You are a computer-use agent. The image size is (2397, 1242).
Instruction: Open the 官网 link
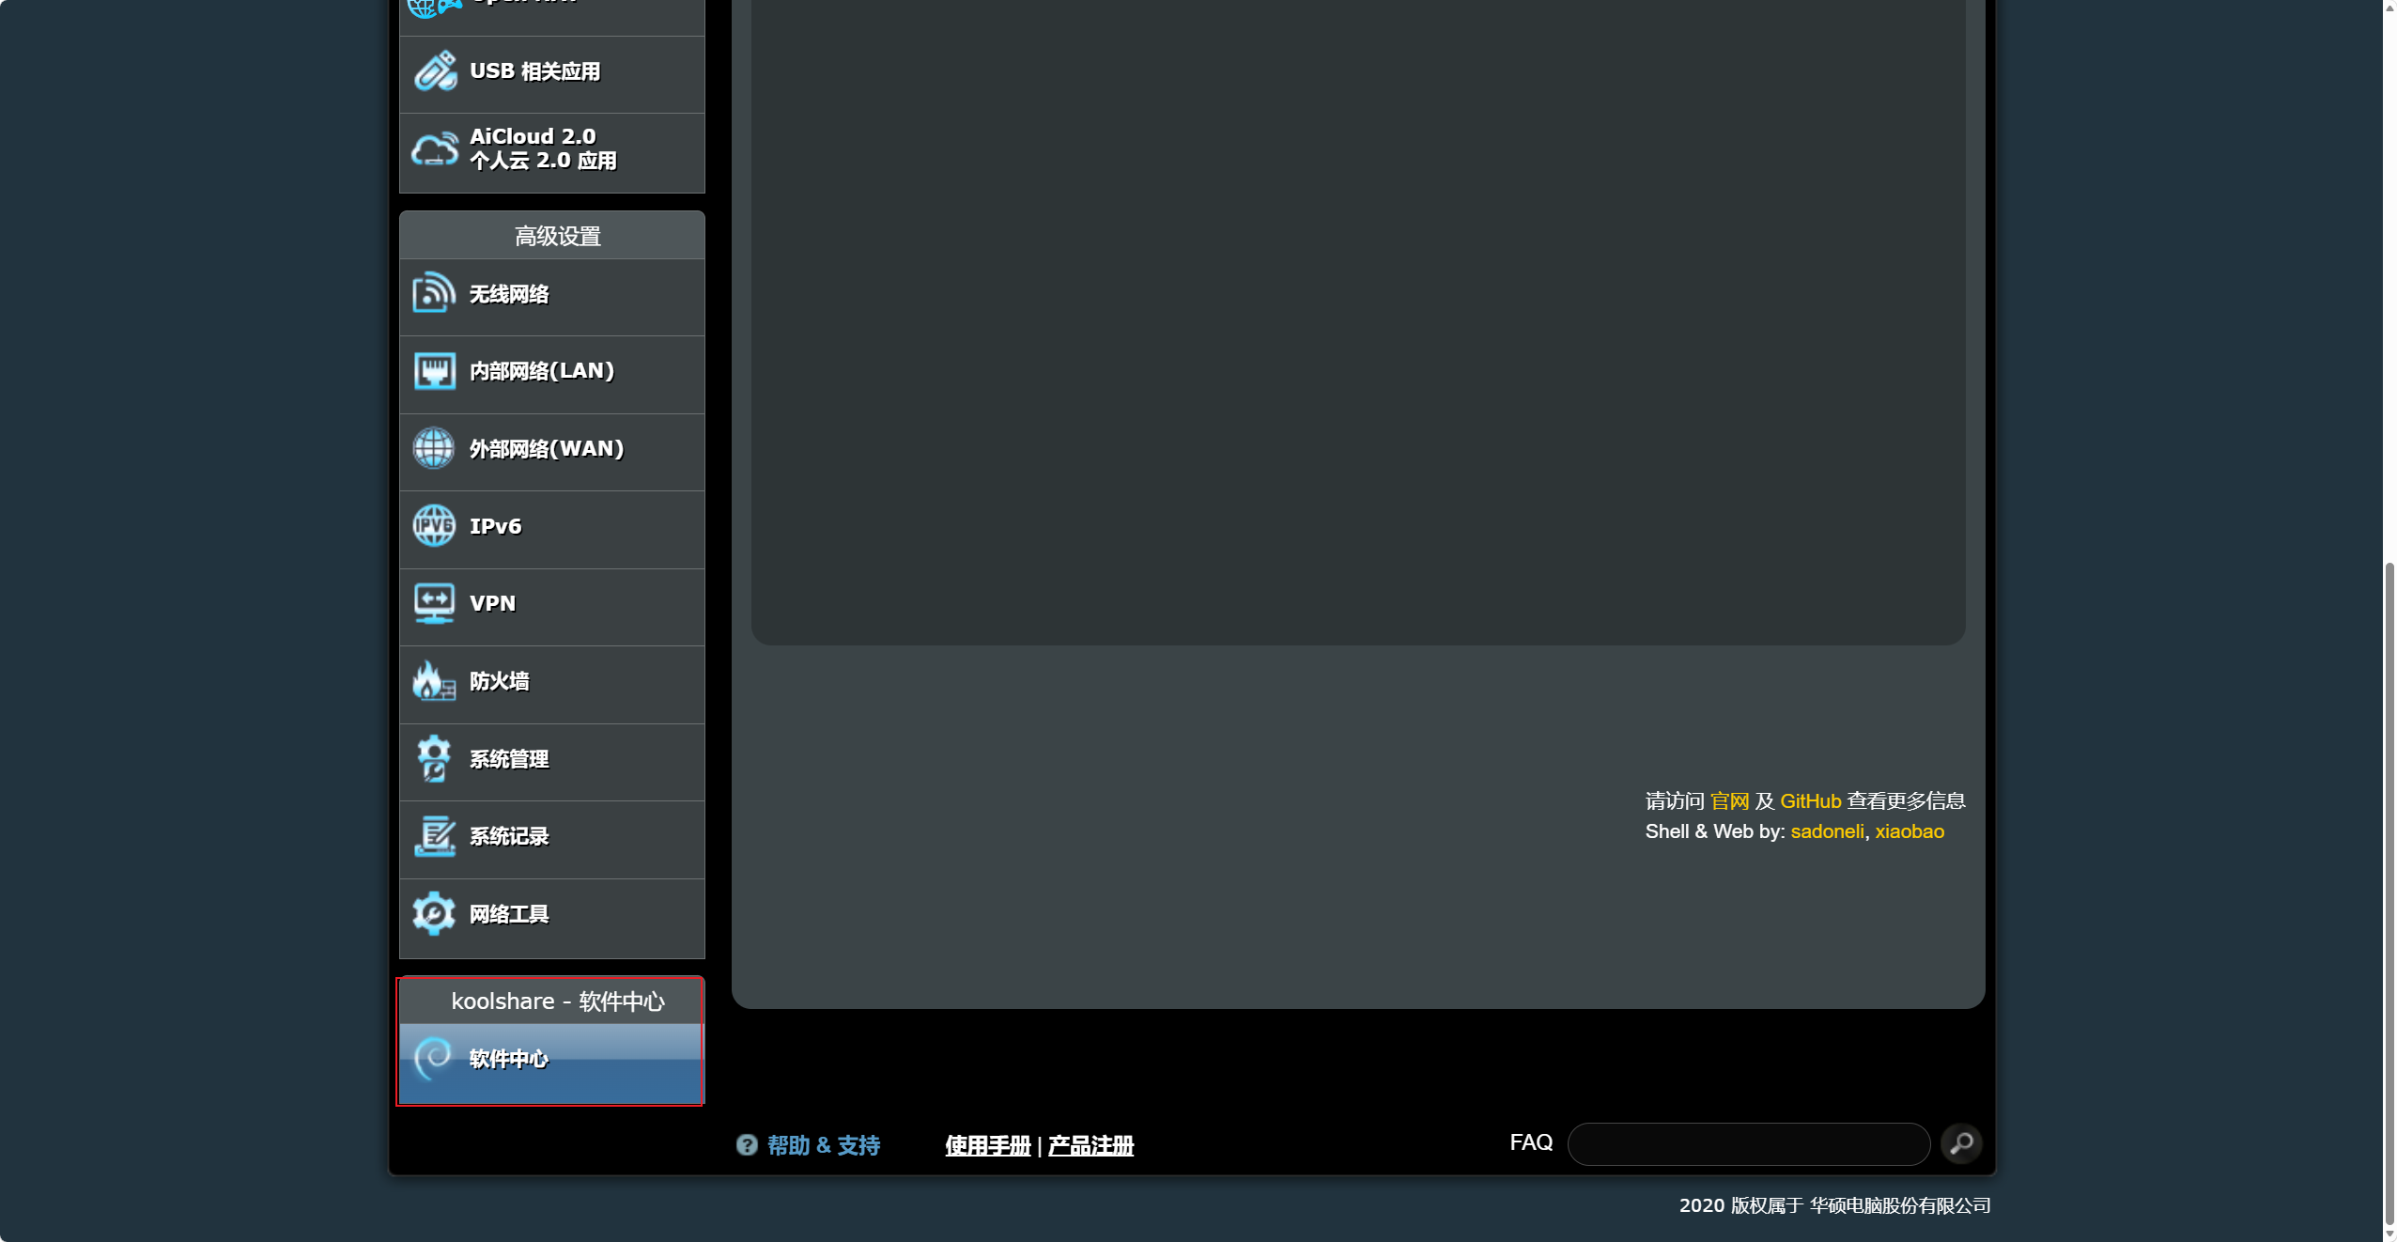[x=1729, y=801]
